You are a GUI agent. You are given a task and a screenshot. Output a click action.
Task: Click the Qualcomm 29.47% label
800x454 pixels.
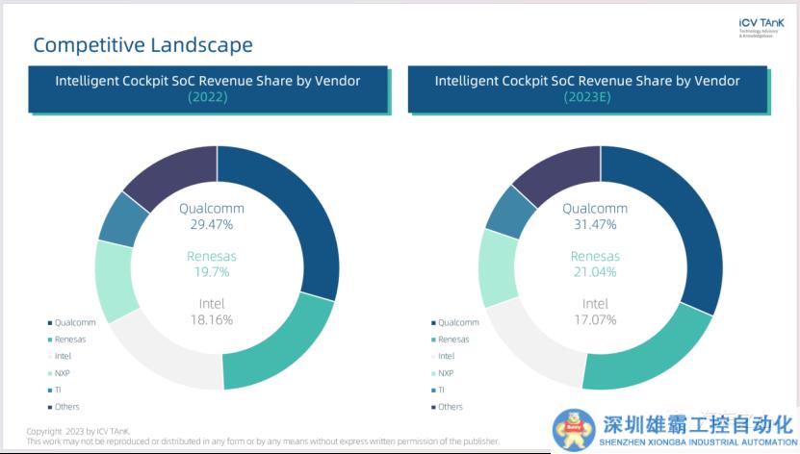click(x=212, y=216)
